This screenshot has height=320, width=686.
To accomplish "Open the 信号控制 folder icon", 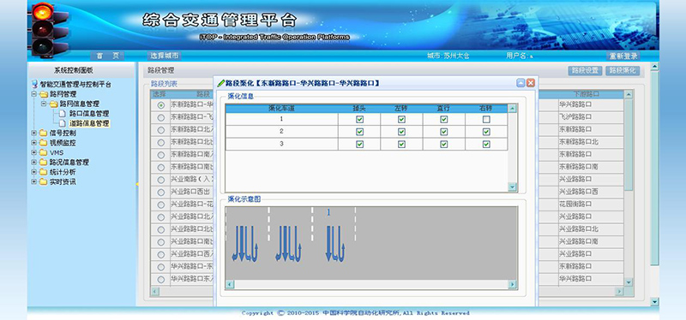I will point(44,133).
